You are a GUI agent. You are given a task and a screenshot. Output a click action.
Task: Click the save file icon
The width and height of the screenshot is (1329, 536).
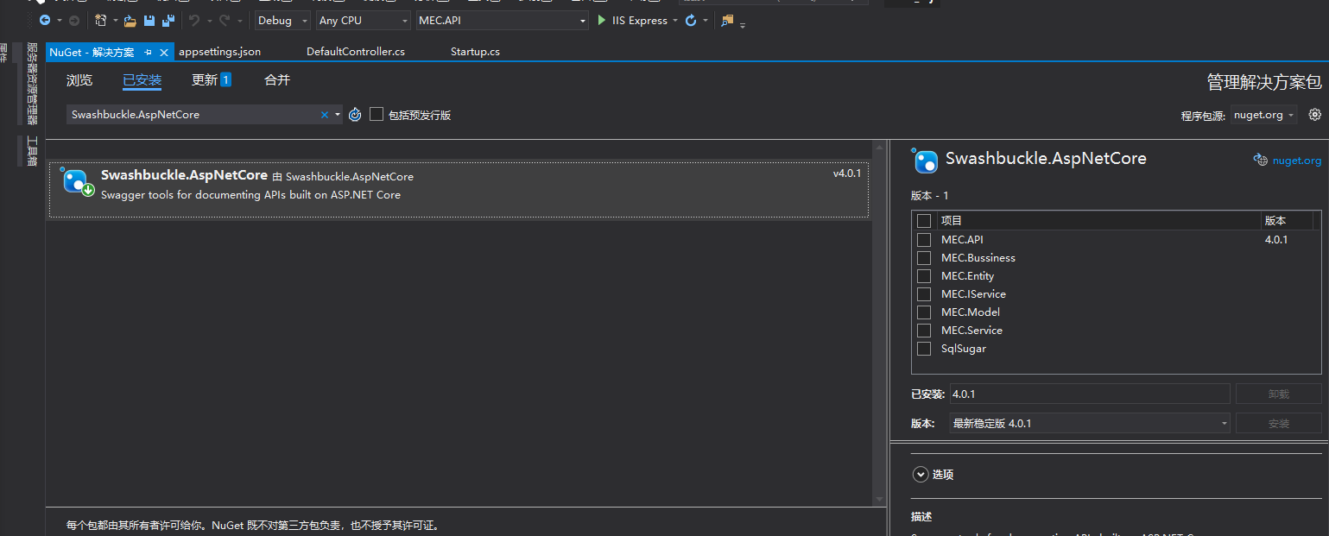point(149,20)
